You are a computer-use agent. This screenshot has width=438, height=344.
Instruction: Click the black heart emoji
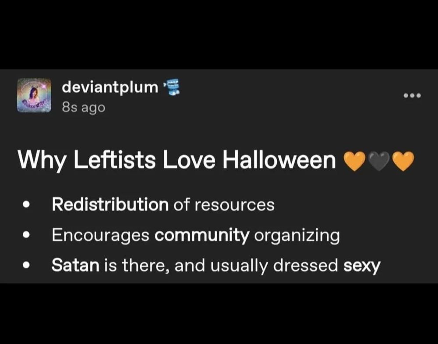[379, 161]
